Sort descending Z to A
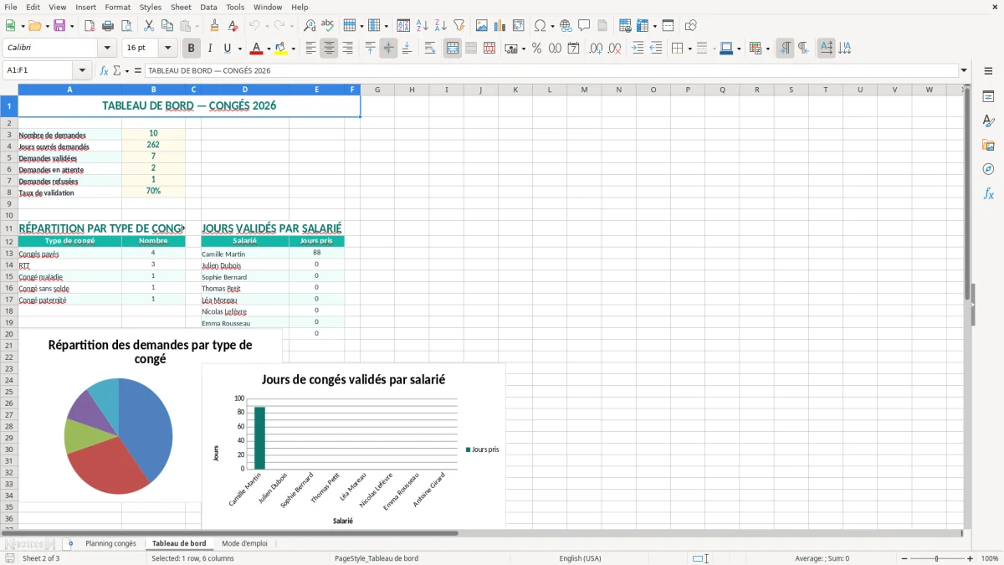The height and width of the screenshot is (565, 1004). pyautogui.click(x=440, y=25)
